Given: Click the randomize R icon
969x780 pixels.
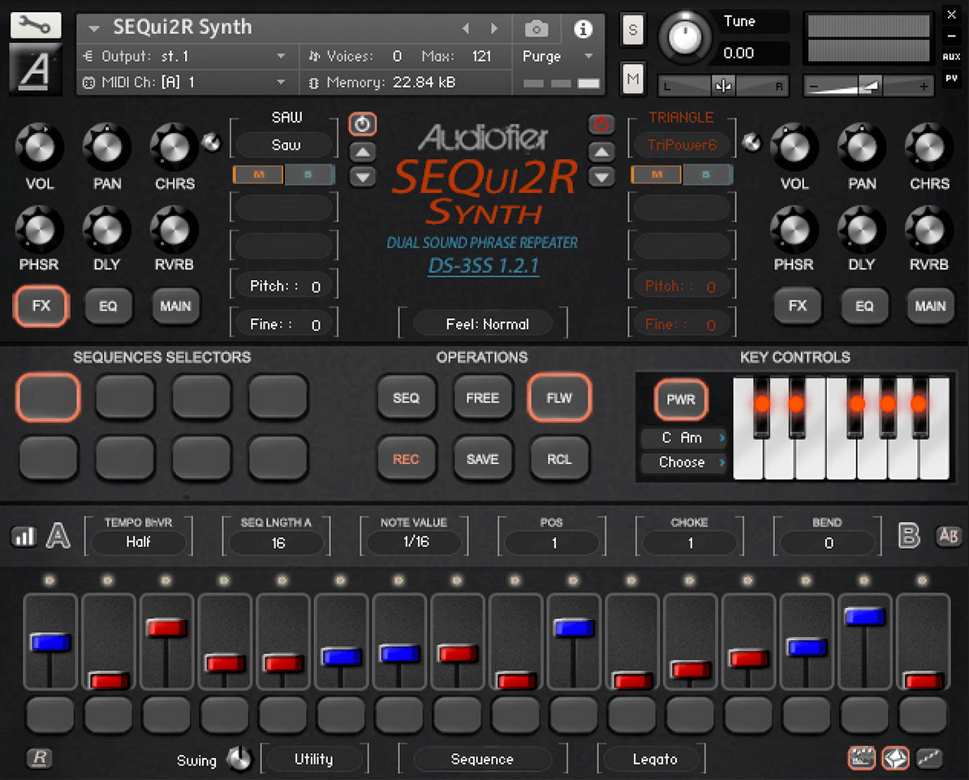Looking at the screenshot, I should coord(38,758).
